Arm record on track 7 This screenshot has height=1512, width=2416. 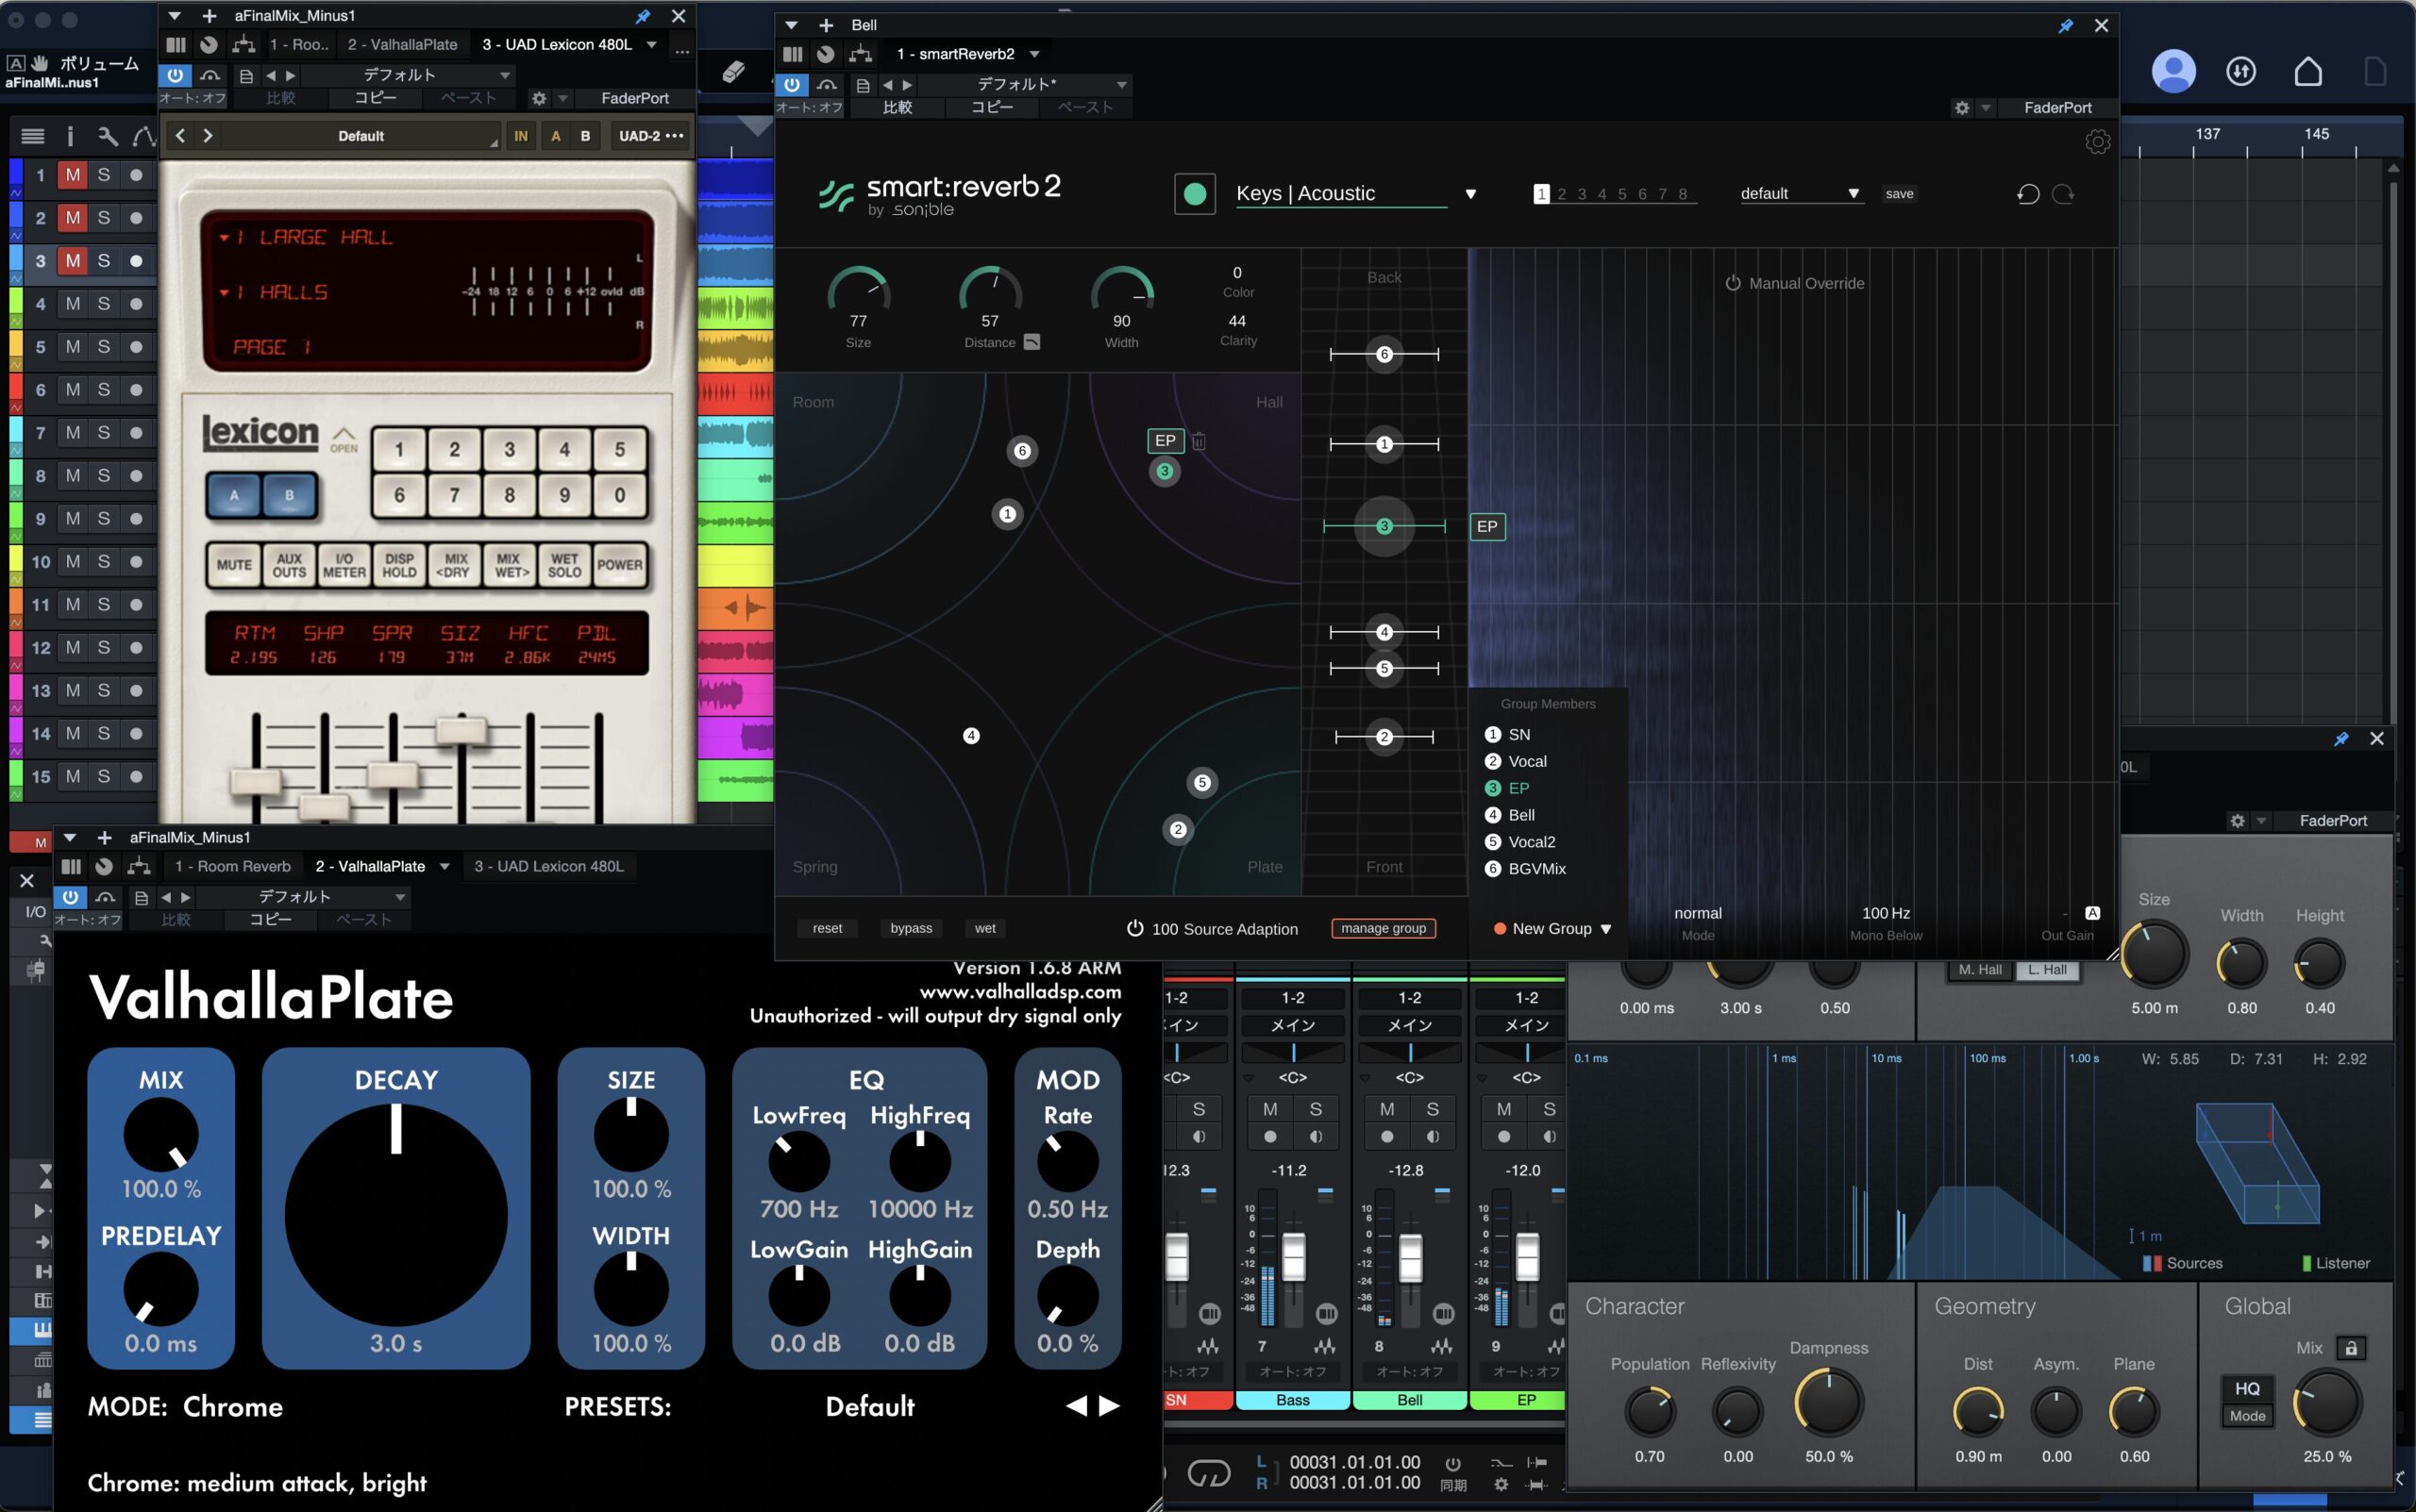pos(136,433)
